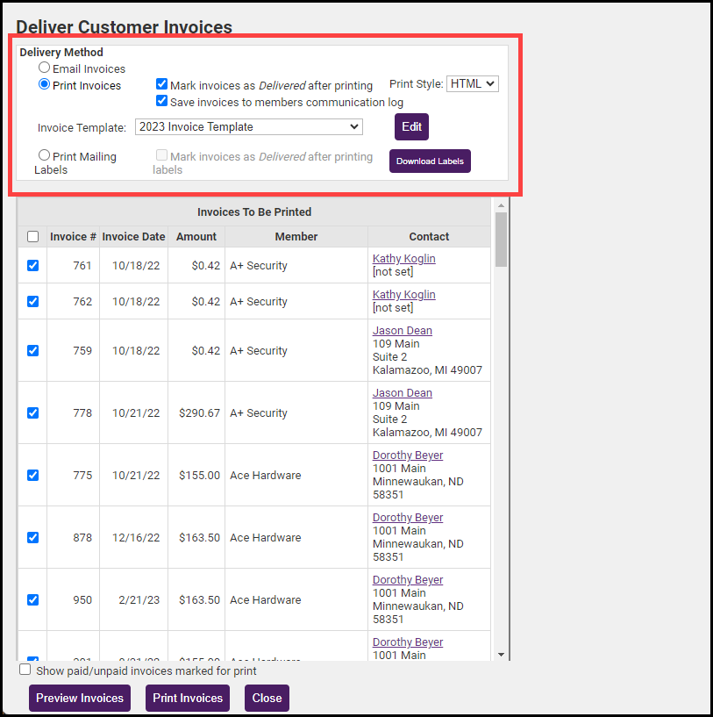Image resolution: width=713 pixels, height=717 pixels.
Task: Deselect invoice 778 checkbox
Action: [32, 412]
